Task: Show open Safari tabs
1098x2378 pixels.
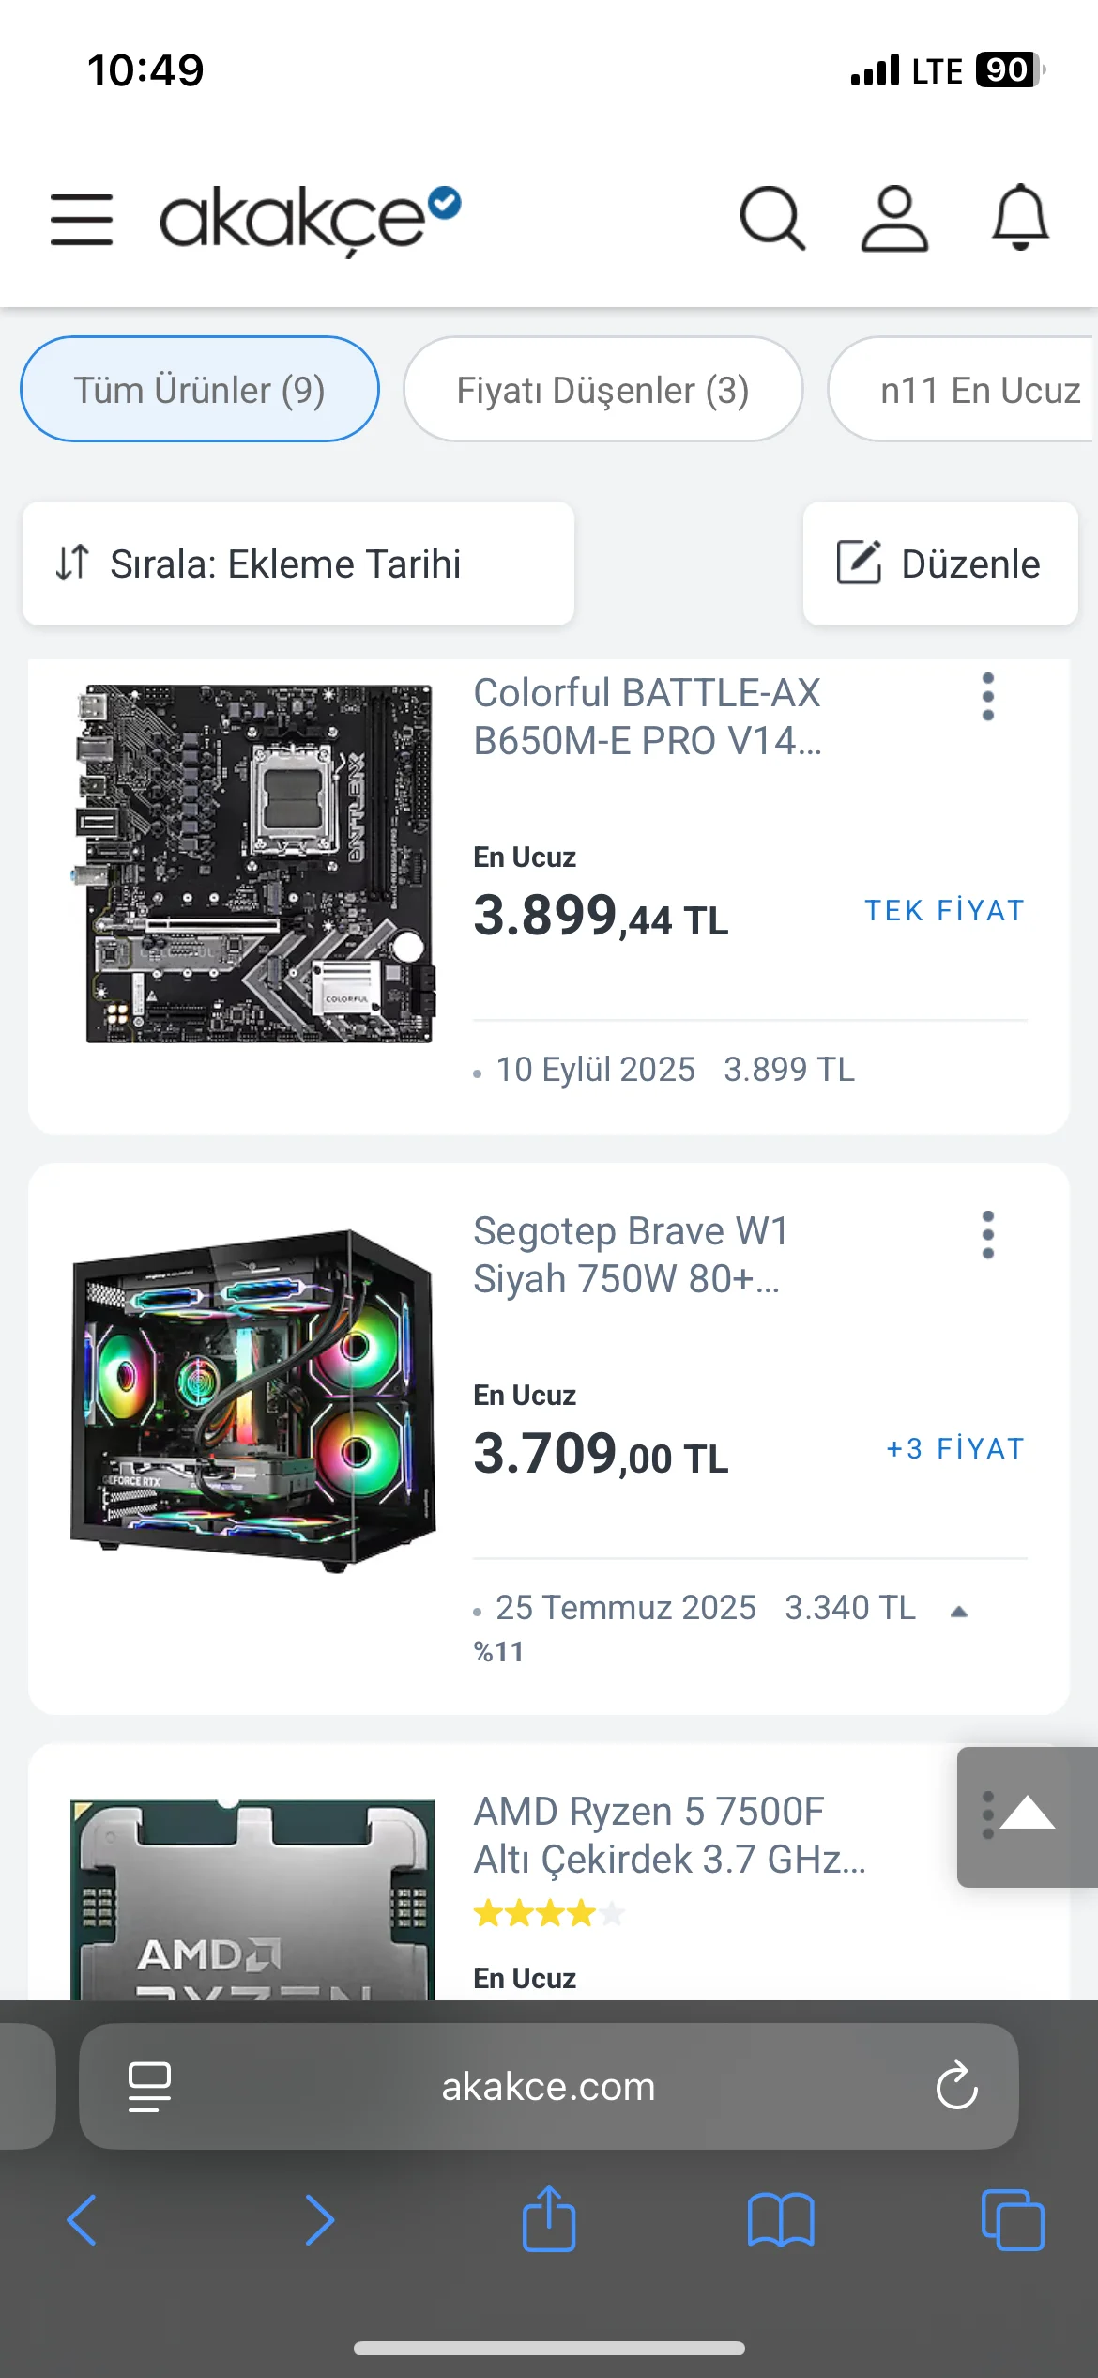Action: click(1013, 2220)
